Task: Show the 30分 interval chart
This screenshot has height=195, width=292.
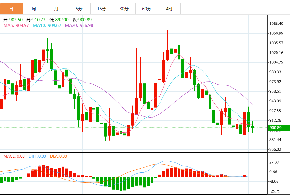Action: 124,9
